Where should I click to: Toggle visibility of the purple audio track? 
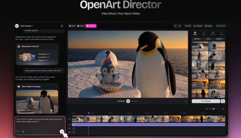(x=69, y=125)
